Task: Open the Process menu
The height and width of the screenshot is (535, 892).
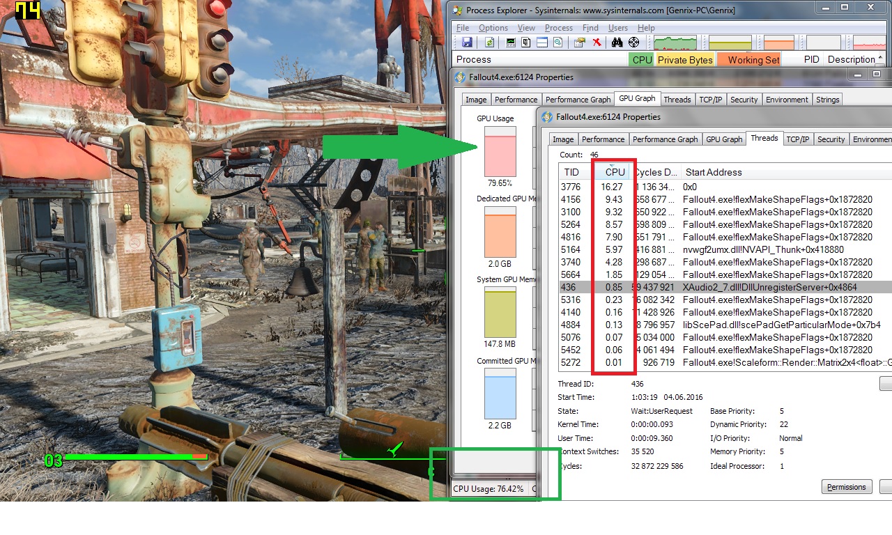Action: 559,28
